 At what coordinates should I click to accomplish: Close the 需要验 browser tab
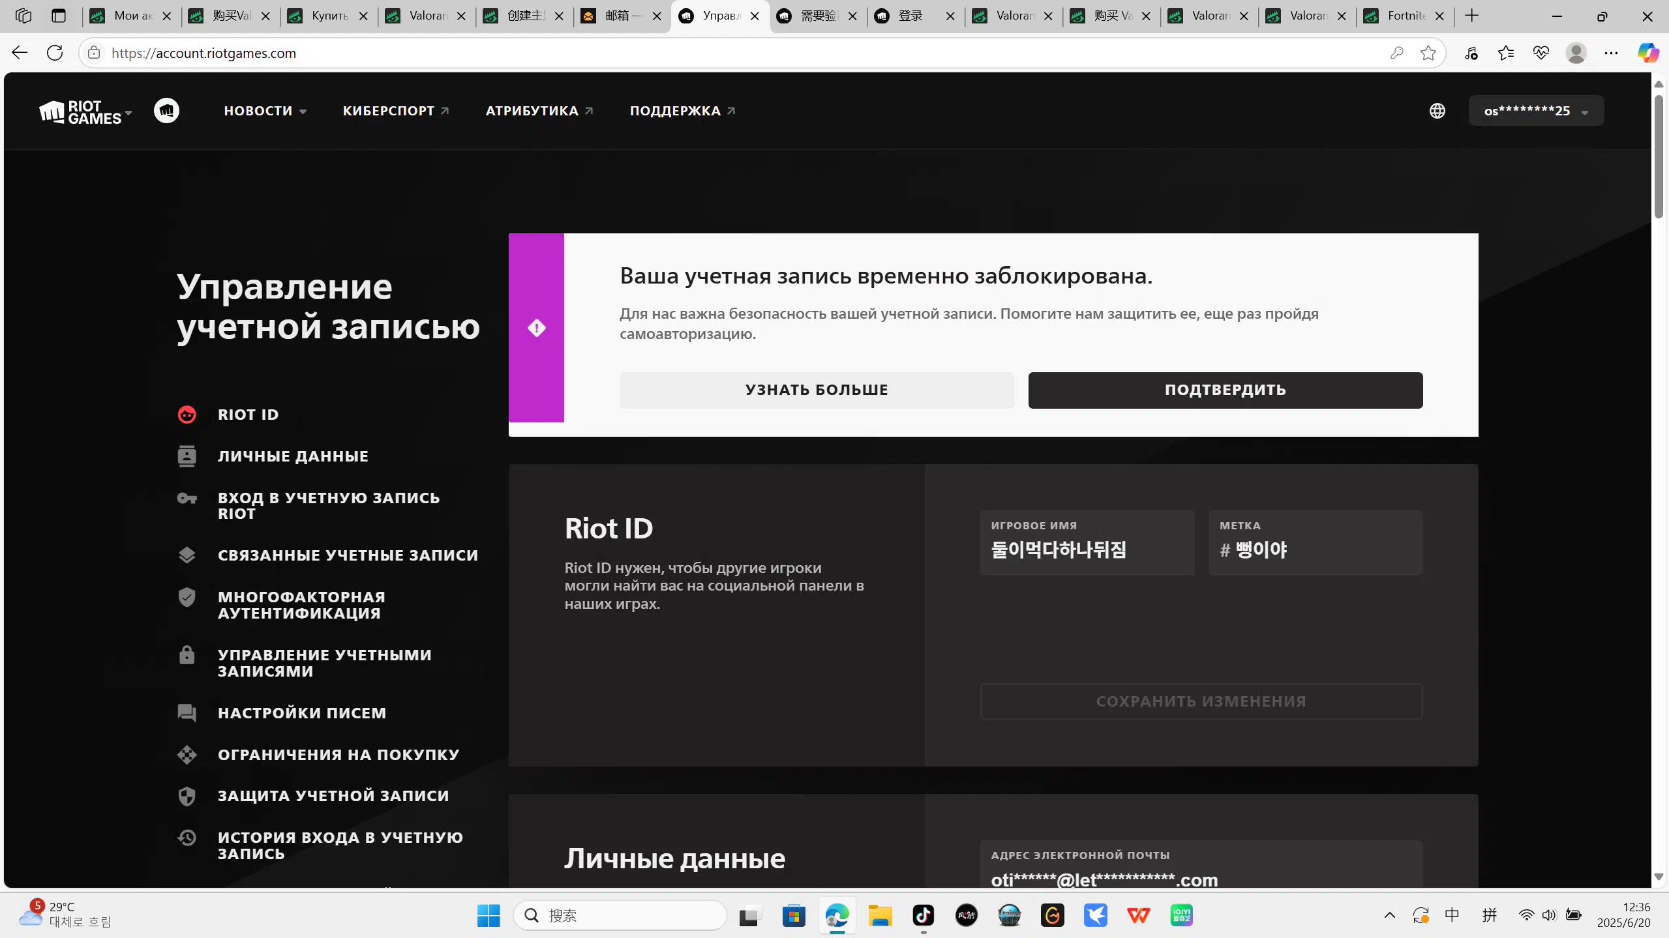[x=852, y=16]
